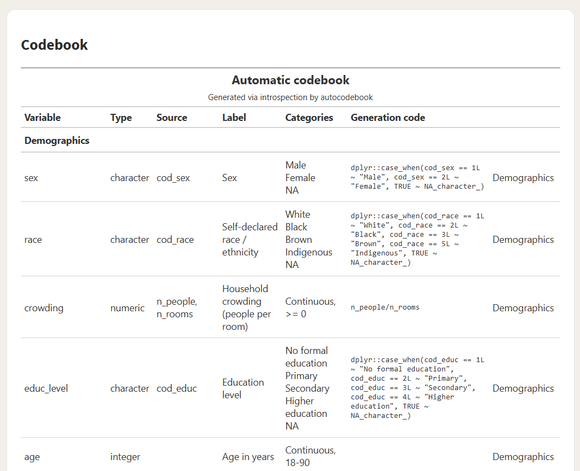
Task: Select the 'crowding' variable name cell
Action: 44,308
